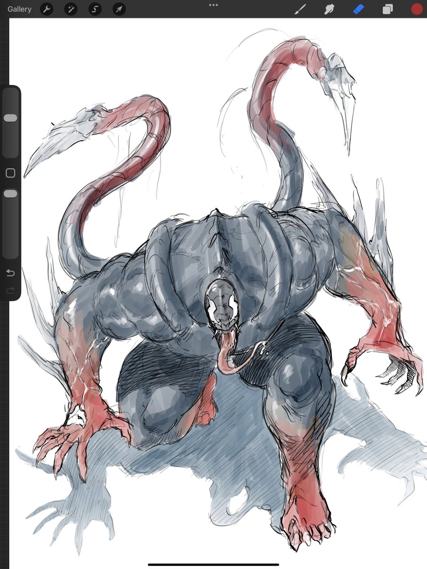Activate the Transform arrow tool
This screenshot has height=569, width=427.
119,9
